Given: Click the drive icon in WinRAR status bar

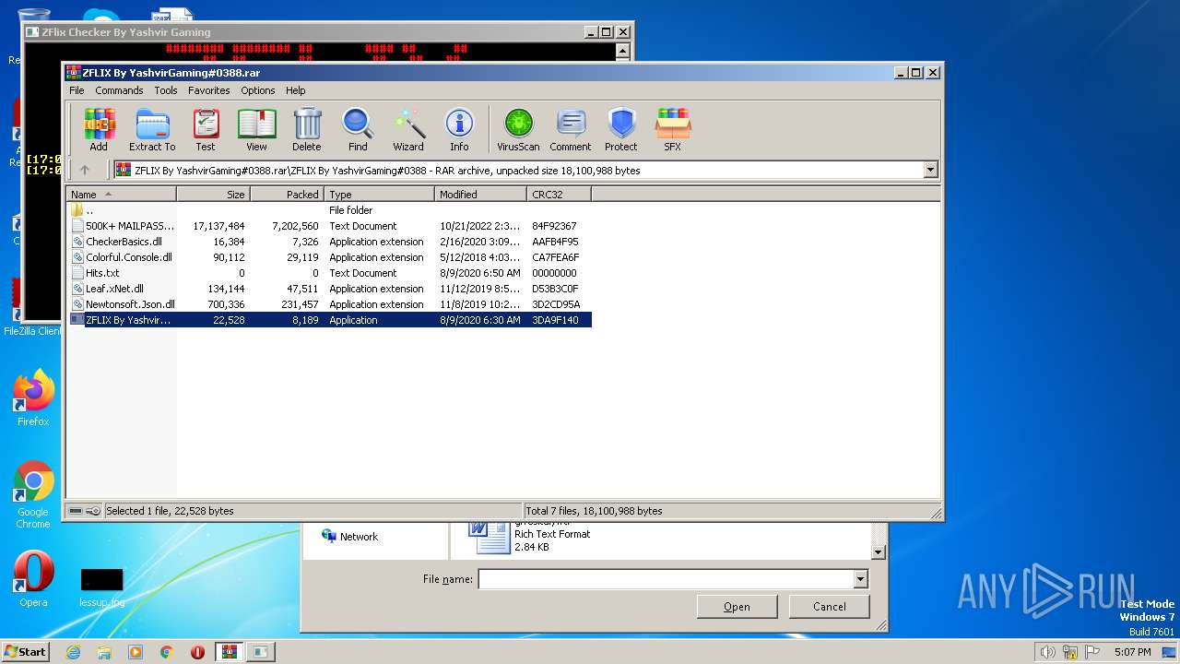Looking at the screenshot, I should pos(76,511).
